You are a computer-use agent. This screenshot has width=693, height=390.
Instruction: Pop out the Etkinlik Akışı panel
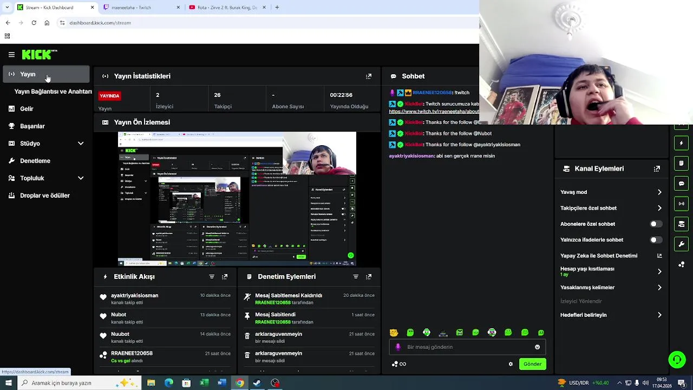click(225, 277)
